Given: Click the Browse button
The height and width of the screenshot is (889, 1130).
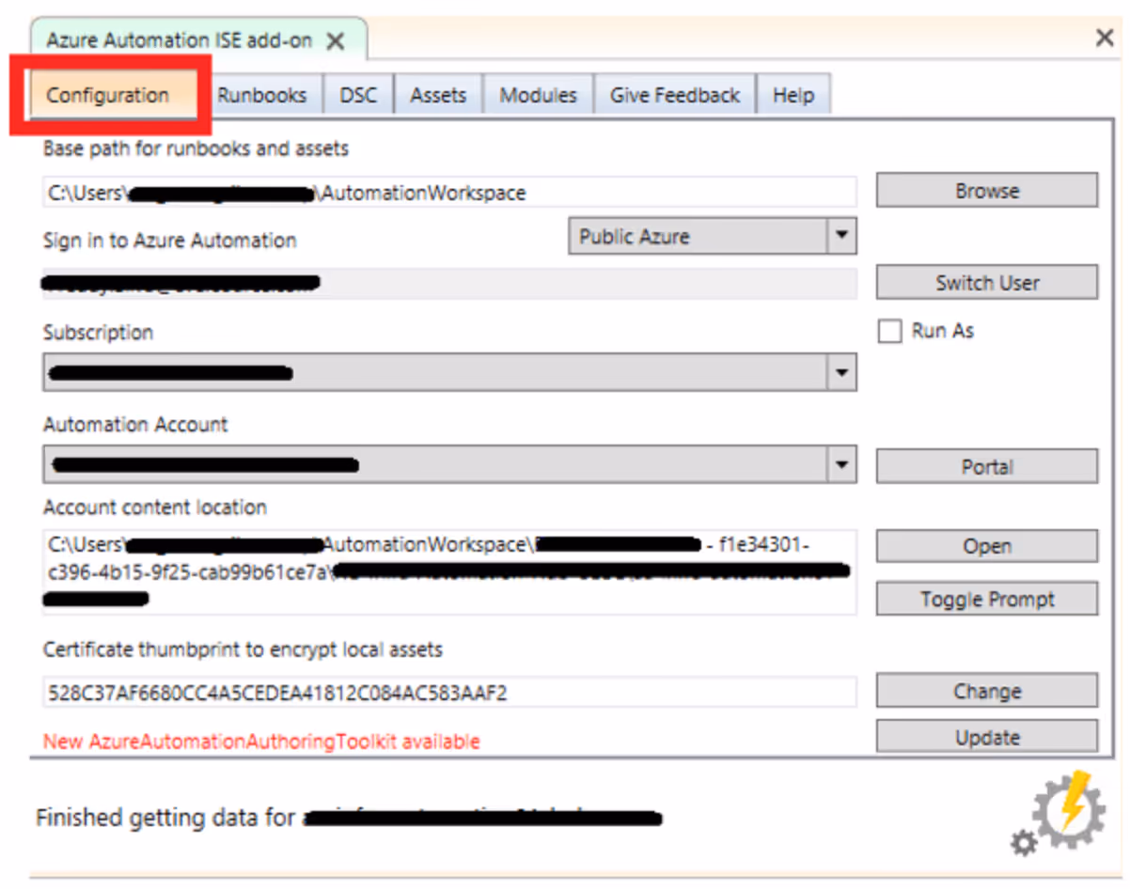Looking at the screenshot, I should (987, 191).
